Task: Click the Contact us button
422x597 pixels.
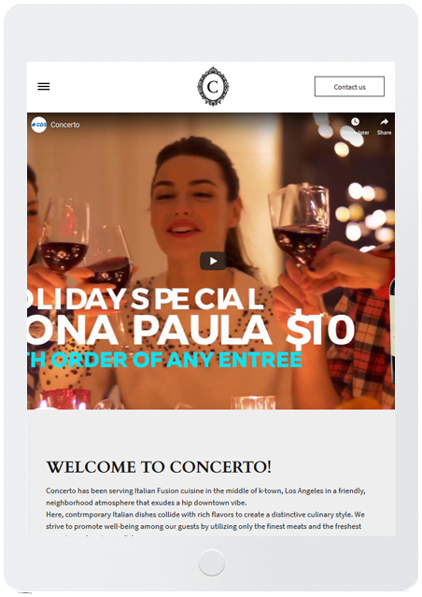Action: [349, 87]
